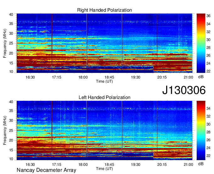
Task: Click the 30 dB label on the top color bar
Action: pos(208,40)
